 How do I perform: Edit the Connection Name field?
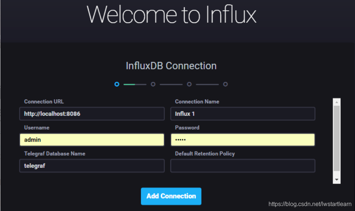(x=243, y=114)
